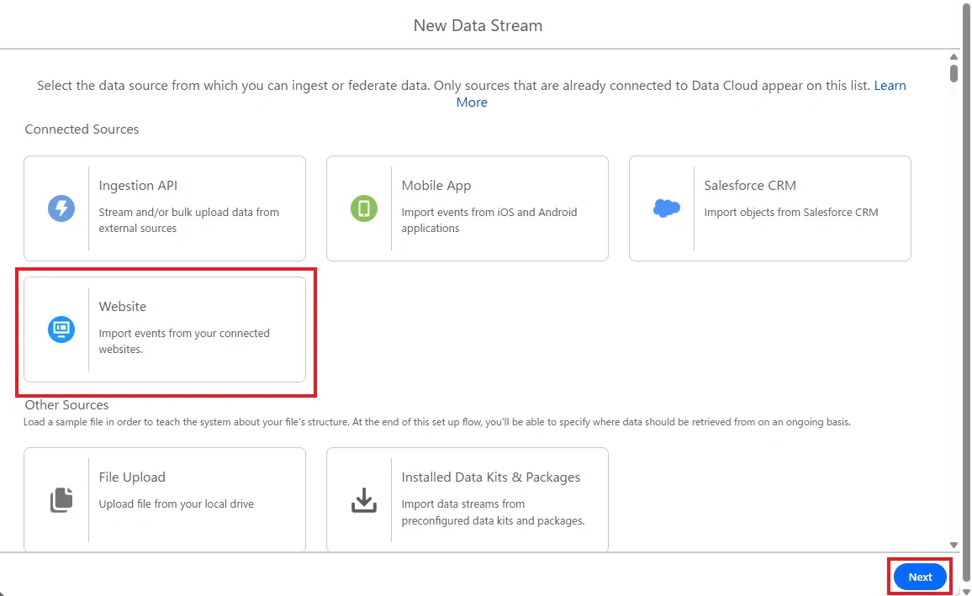The height and width of the screenshot is (596, 972).
Task: Click the Salesforce CRM cloud icon
Action: point(667,208)
